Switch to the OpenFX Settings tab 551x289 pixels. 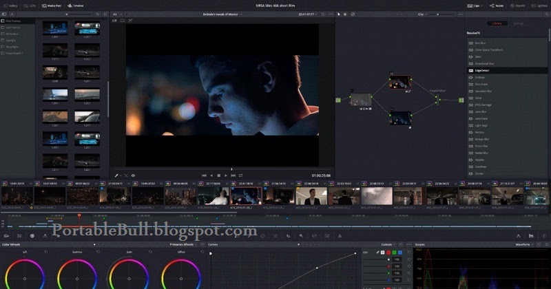pos(518,23)
